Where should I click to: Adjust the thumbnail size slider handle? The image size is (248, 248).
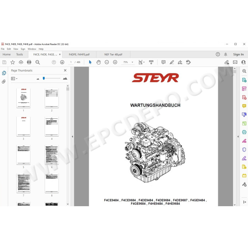[44, 78]
